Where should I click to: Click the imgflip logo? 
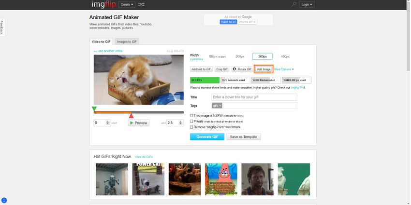click(103, 4)
